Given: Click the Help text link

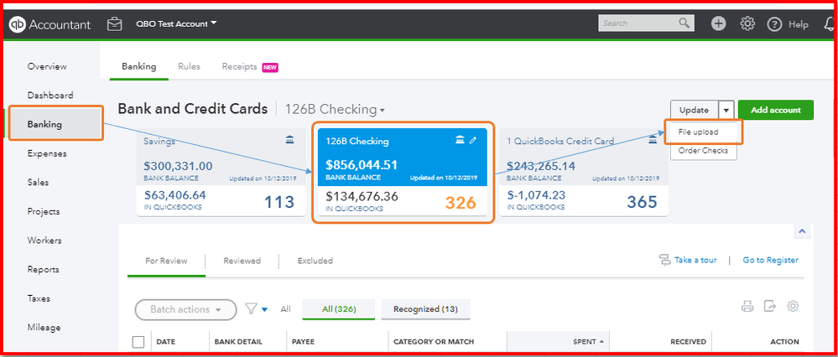Looking at the screenshot, I should (799, 24).
